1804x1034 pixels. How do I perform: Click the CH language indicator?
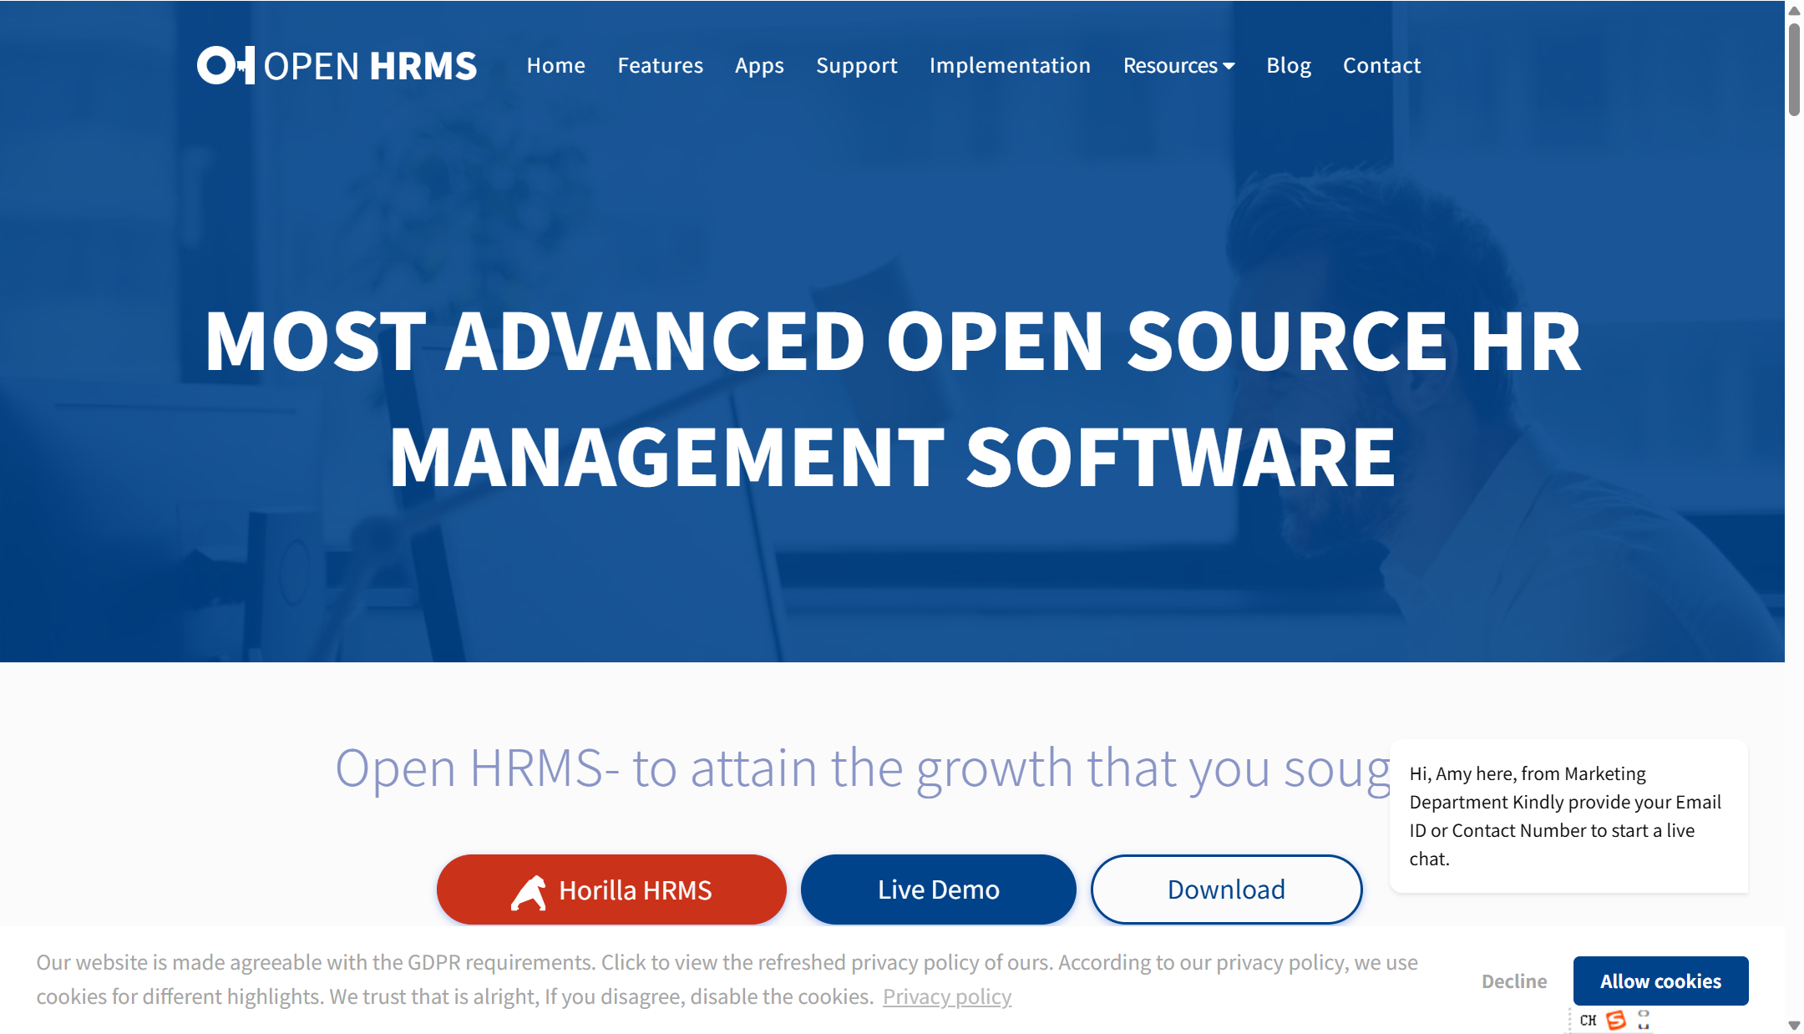1588,1021
